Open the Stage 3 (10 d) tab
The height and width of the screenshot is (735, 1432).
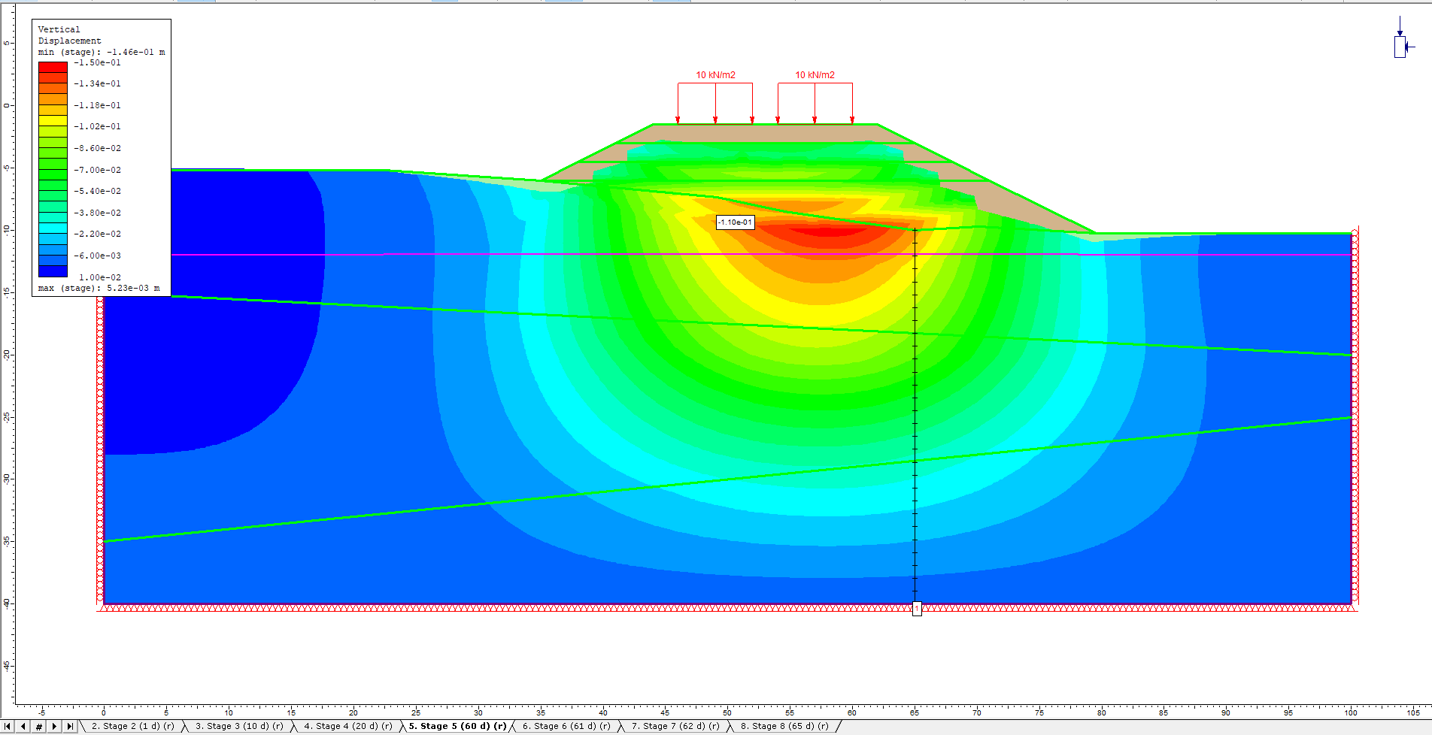[x=239, y=726]
